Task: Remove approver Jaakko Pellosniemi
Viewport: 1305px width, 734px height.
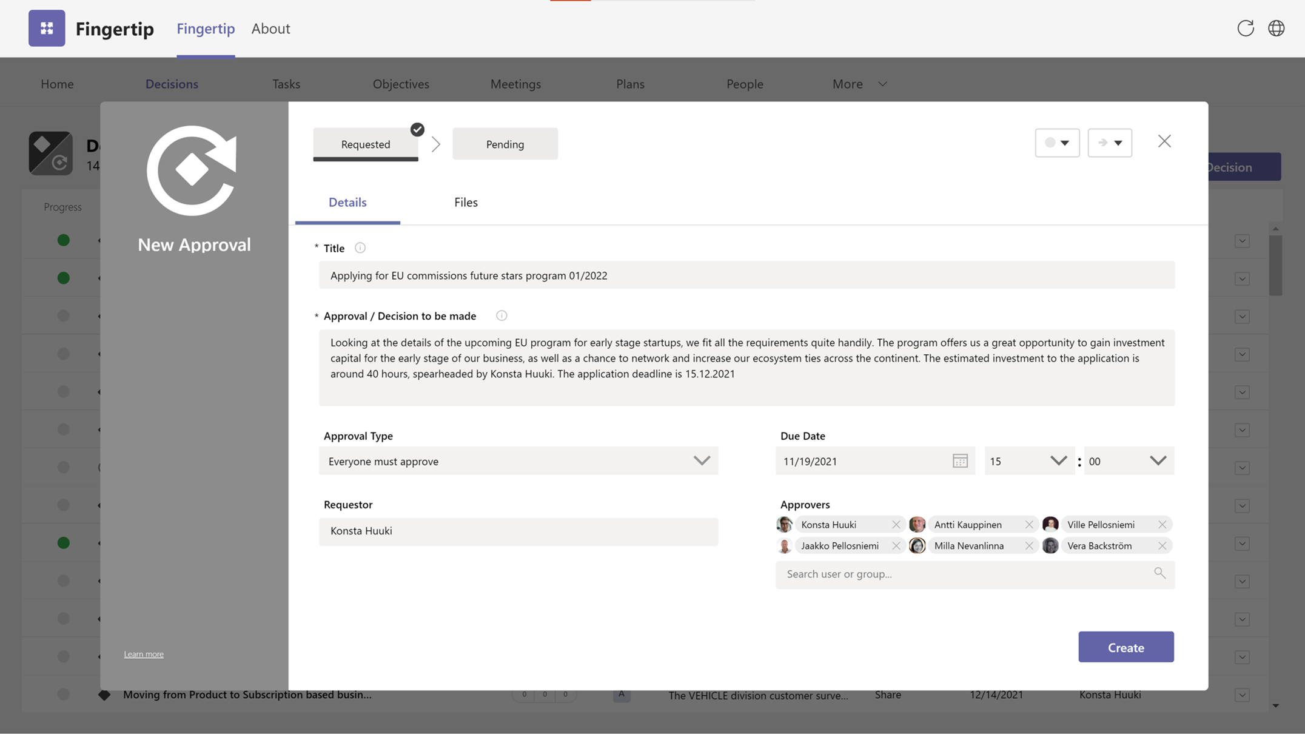Action: [x=896, y=545]
